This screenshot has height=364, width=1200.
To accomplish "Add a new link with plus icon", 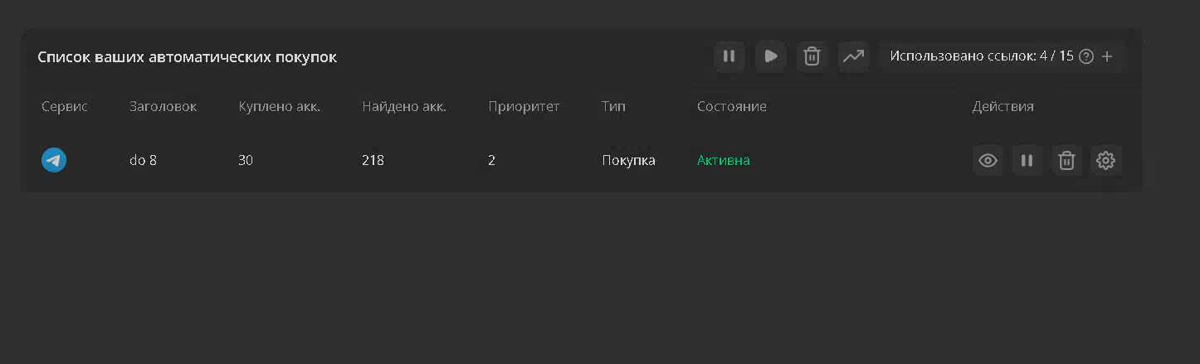I will (x=1107, y=56).
